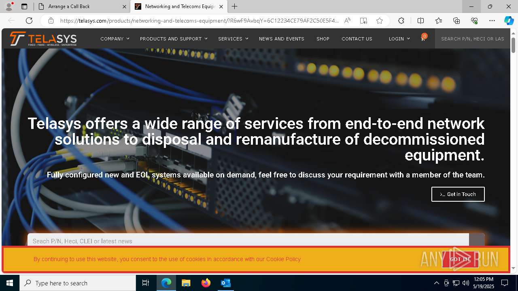View site information lock icon
Viewport: 518px width, 291px height.
coord(51,21)
